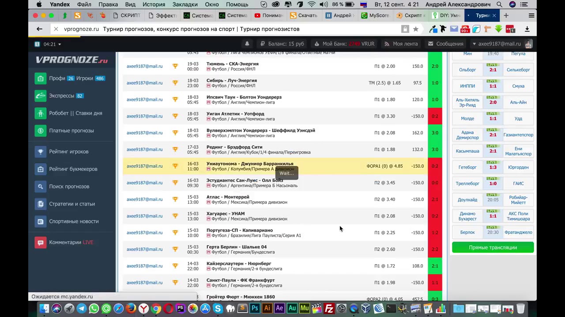Open browser hamburger menu
Screen dimensions: 565x317
(531, 15)
